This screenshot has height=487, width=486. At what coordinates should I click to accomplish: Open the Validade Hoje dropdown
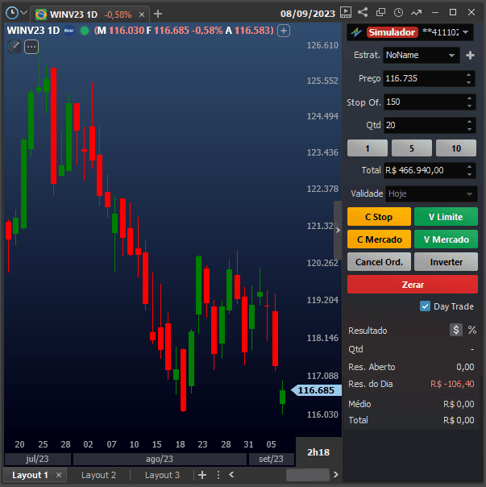coord(431,194)
